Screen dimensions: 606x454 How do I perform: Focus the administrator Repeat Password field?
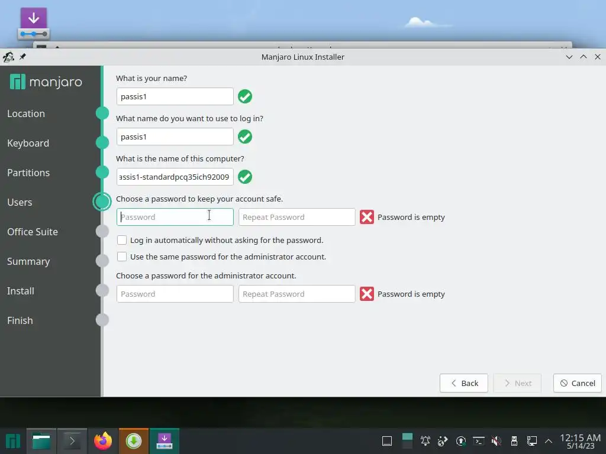pyautogui.click(x=297, y=294)
